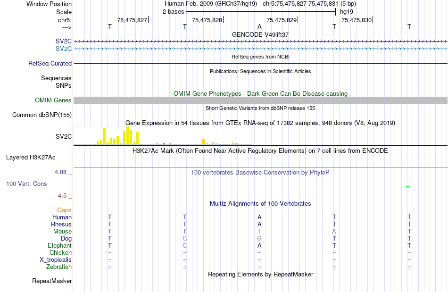The width and height of the screenshot is (448, 292).
Task: Click the A base in the sequence ruler
Action: [x=259, y=26]
